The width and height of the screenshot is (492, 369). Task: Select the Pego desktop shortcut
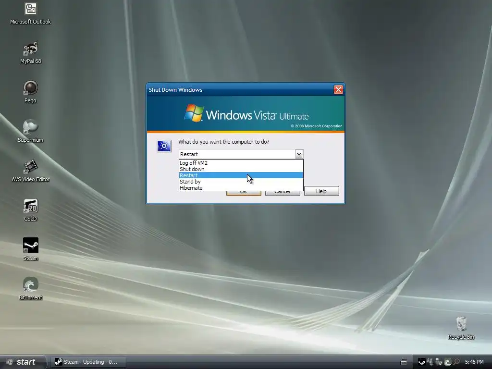[30, 92]
